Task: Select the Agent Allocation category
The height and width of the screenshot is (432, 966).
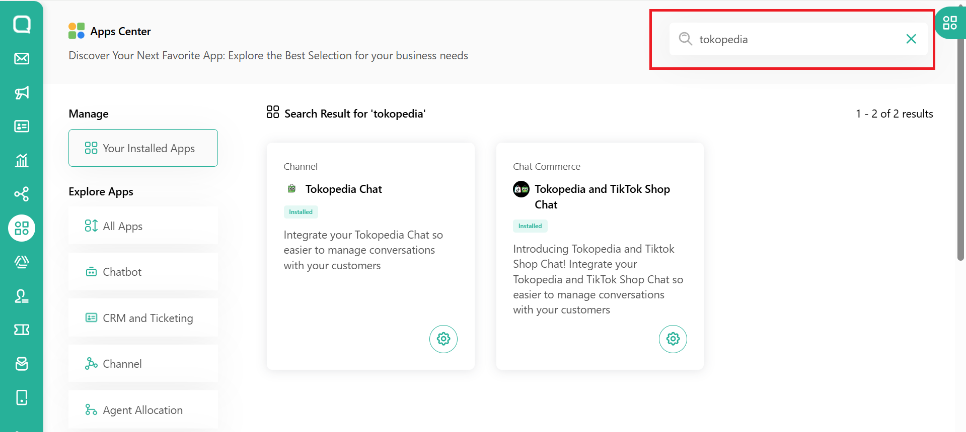Action: tap(143, 410)
